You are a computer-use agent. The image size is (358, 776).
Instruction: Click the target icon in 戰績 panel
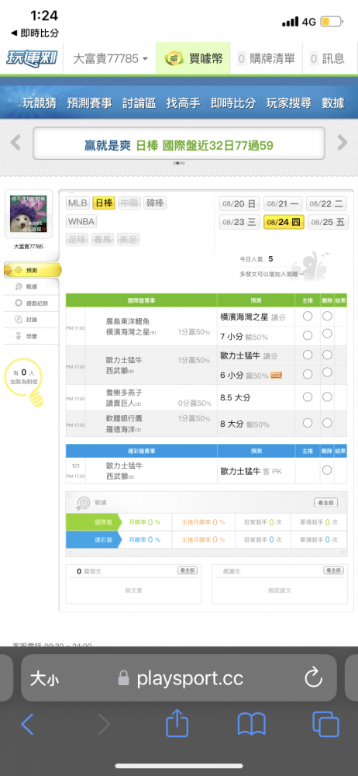tap(82, 503)
